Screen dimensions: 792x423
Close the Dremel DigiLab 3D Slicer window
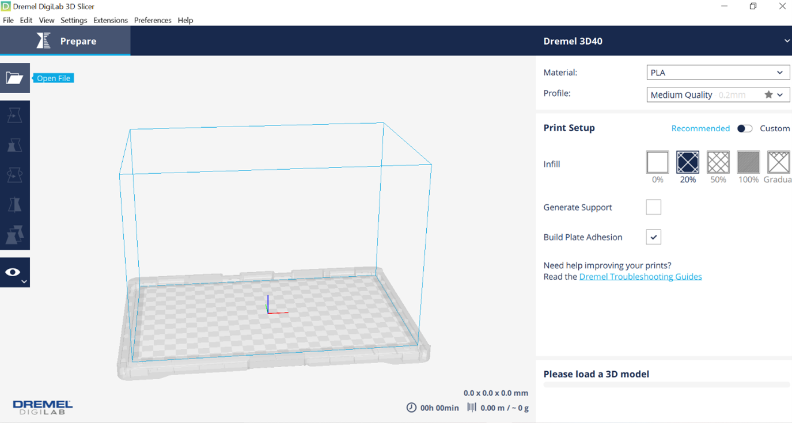tap(782, 6)
